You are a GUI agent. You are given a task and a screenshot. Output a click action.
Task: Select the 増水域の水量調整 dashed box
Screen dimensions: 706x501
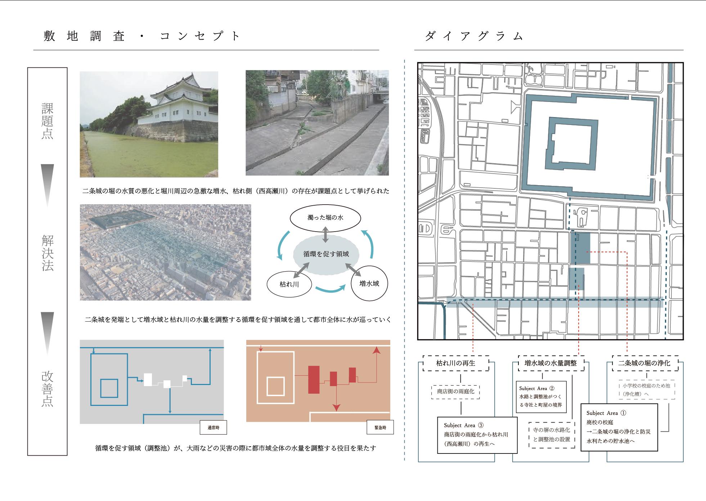550,363
